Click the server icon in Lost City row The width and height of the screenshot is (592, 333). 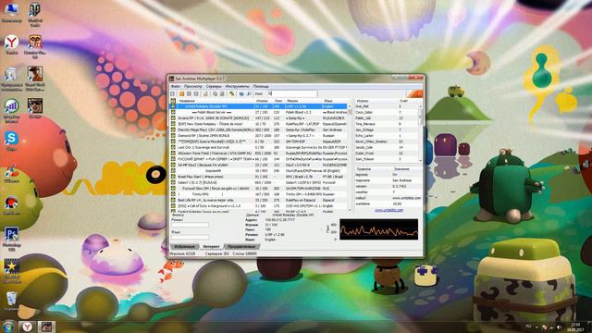173,147
